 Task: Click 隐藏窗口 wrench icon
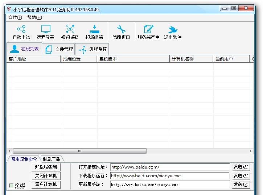[121, 29]
